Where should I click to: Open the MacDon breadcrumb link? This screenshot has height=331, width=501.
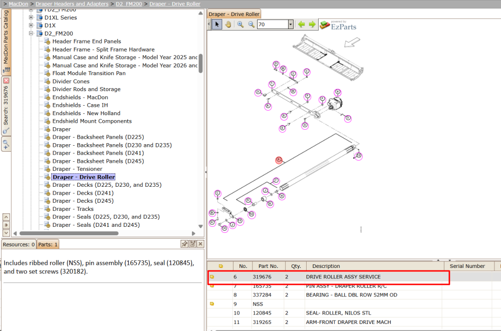19,4
